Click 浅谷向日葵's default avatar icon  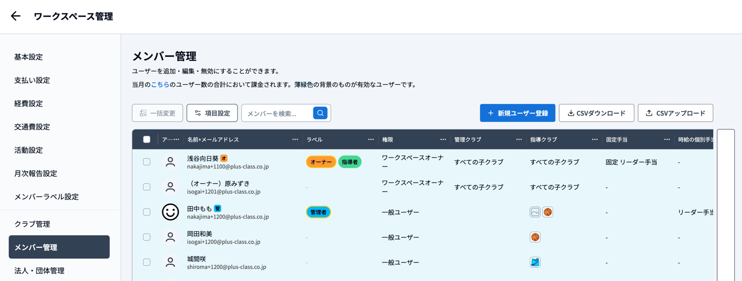coord(170,162)
